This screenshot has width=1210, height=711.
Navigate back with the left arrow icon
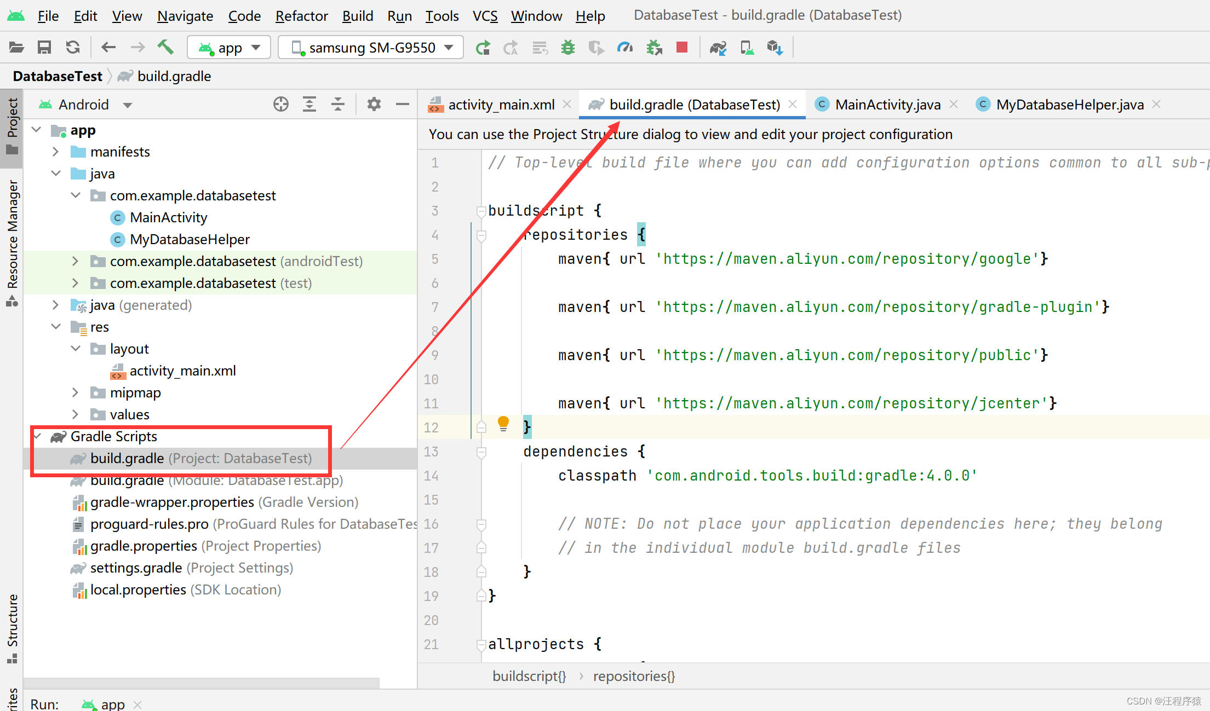(x=108, y=48)
